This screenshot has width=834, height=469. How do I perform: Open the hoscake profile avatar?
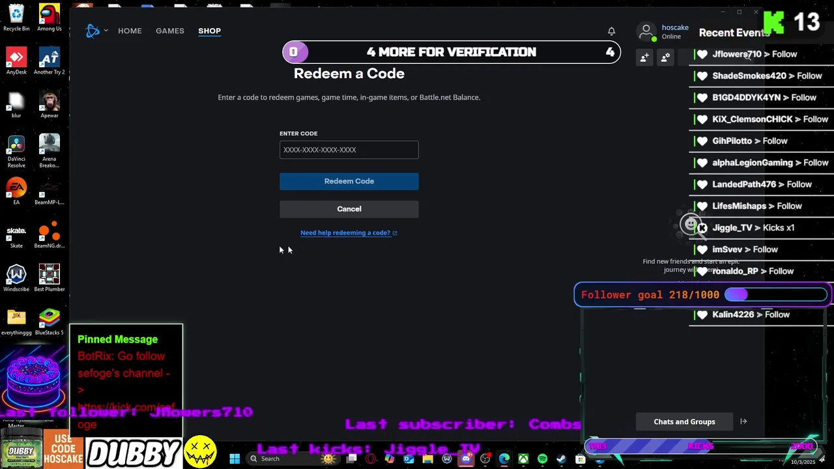[x=646, y=31]
